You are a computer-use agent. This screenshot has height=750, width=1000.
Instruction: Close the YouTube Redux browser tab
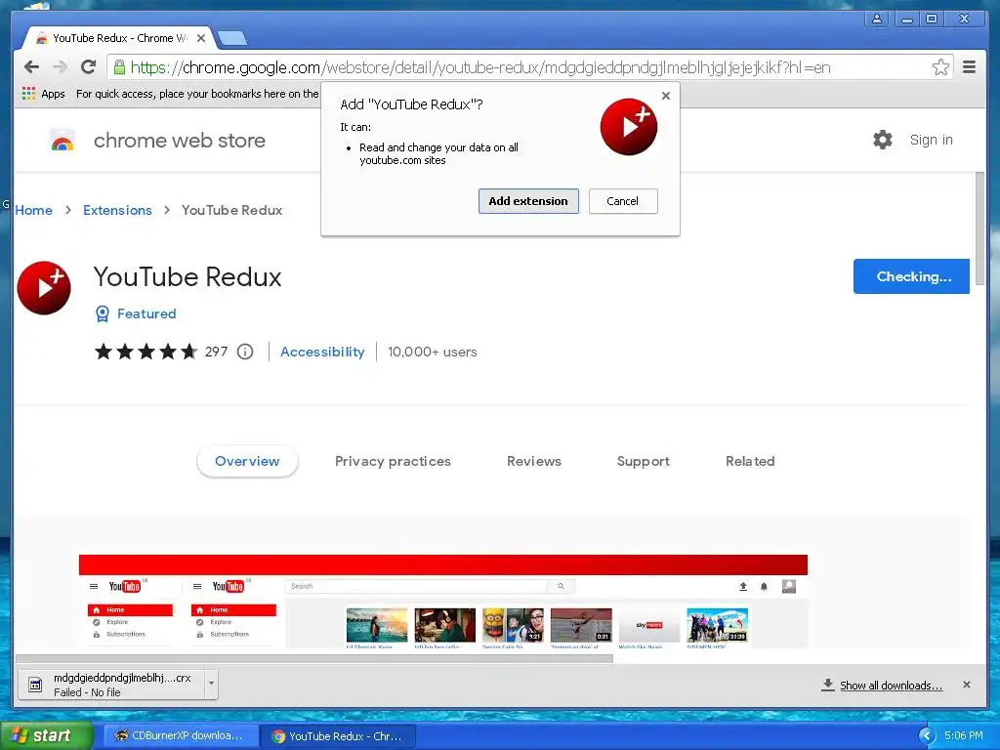point(201,38)
